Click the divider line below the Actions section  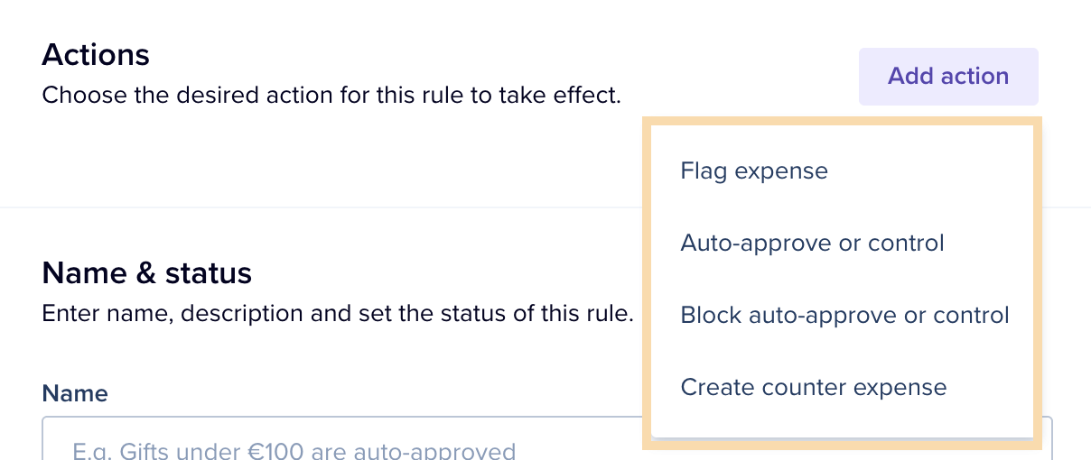point(325,207)
